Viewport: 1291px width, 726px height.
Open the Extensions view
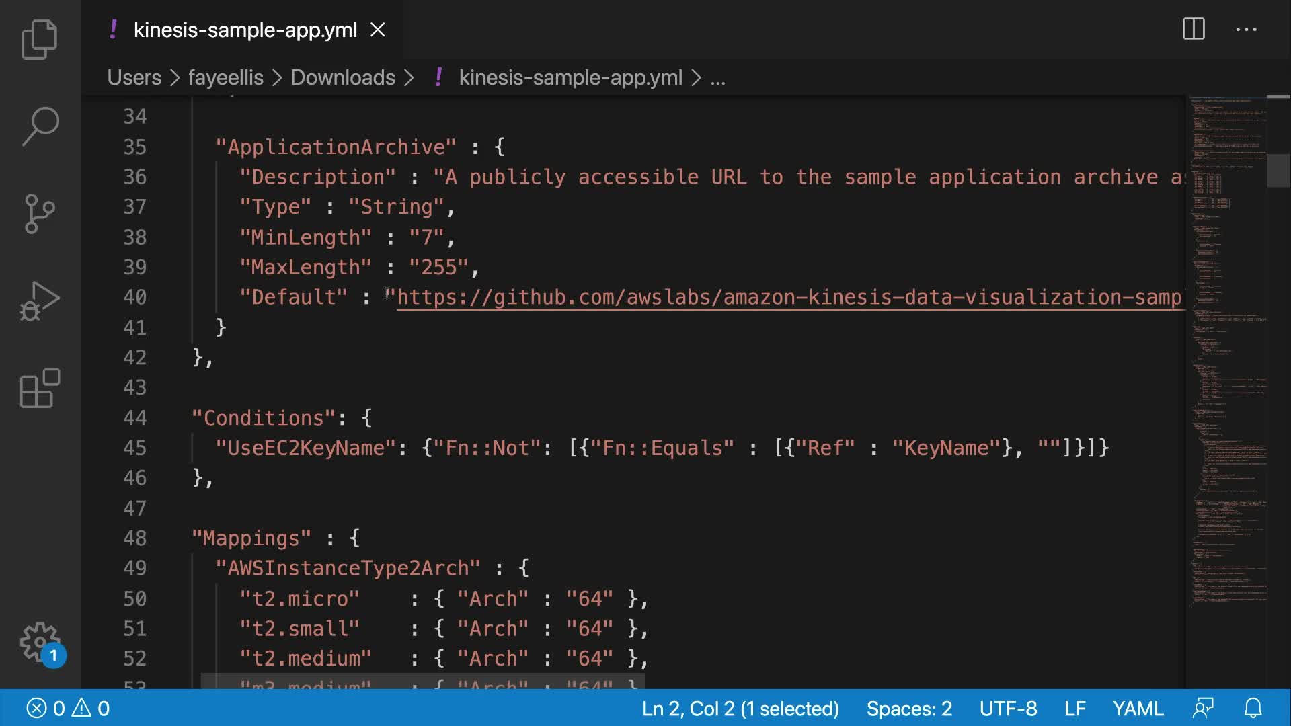click(40, 389)
